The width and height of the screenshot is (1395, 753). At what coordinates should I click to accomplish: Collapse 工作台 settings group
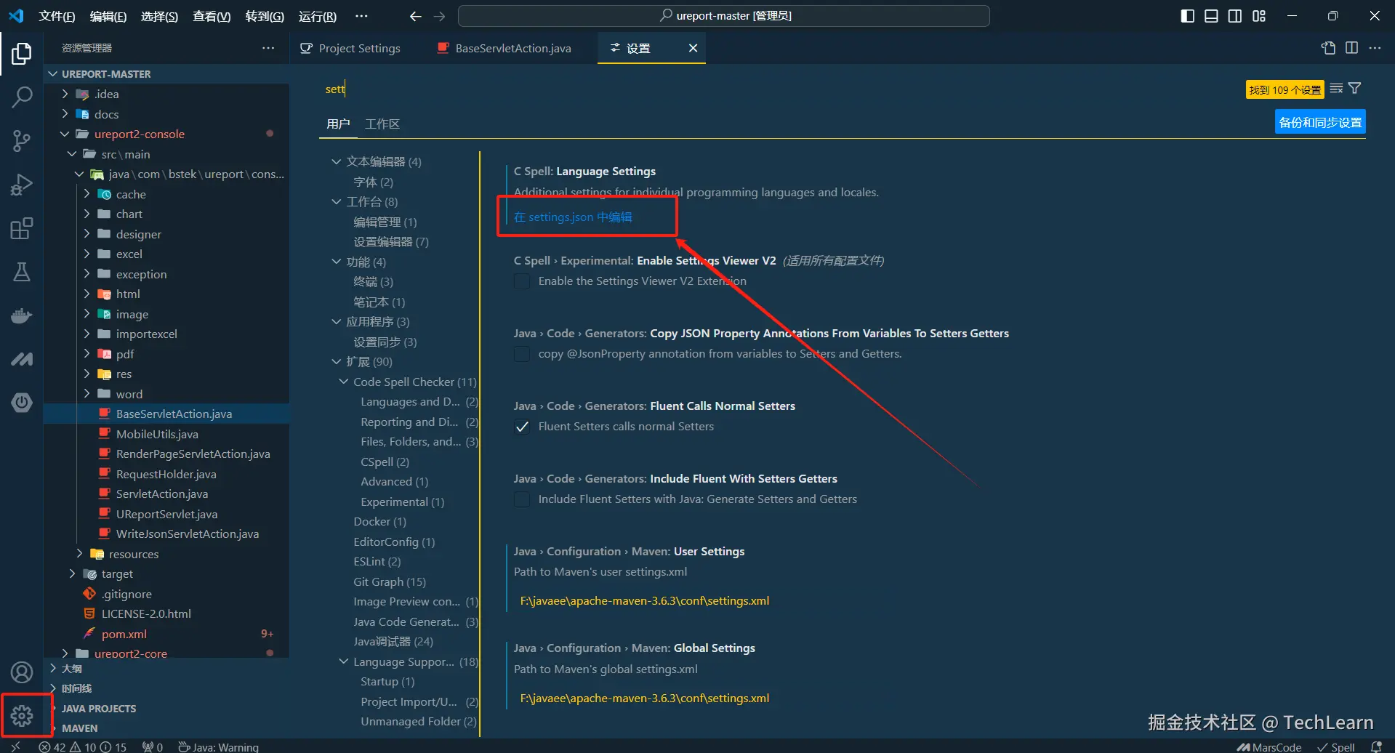(337, 201)
